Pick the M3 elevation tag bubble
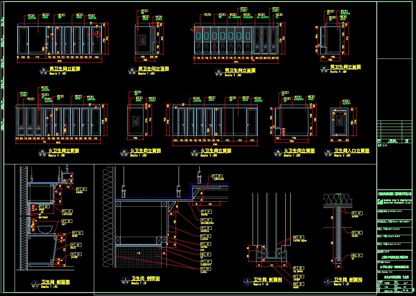The width and height of the screenshot is (416, 296). [x=219, y=72]
